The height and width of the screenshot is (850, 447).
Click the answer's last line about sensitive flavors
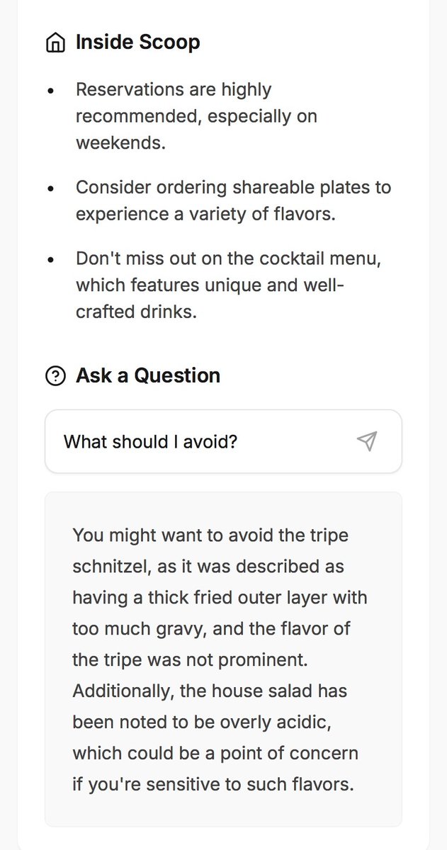tap(213, 784)
